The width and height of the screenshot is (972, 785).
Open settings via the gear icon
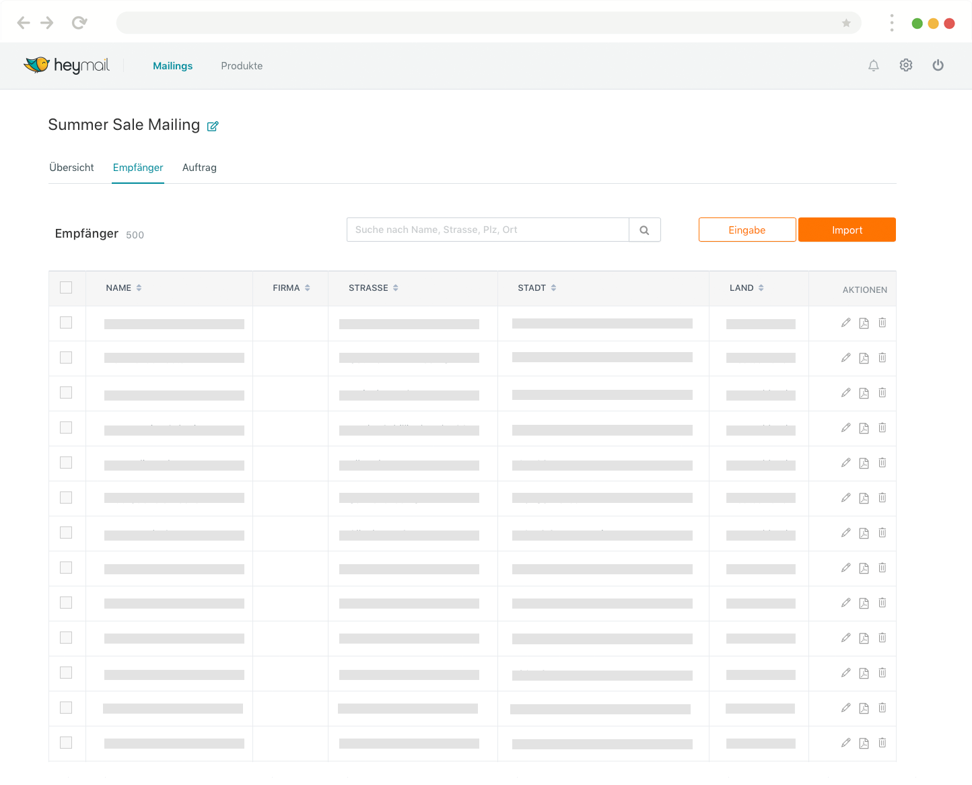coord(906,65)
